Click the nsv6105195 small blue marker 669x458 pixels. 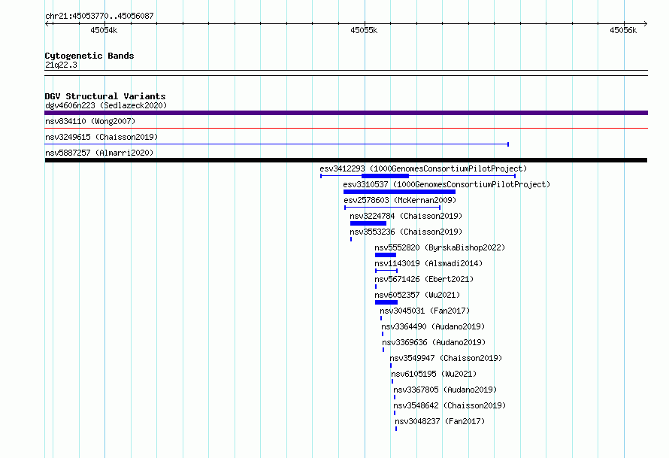tap(392, 381)
